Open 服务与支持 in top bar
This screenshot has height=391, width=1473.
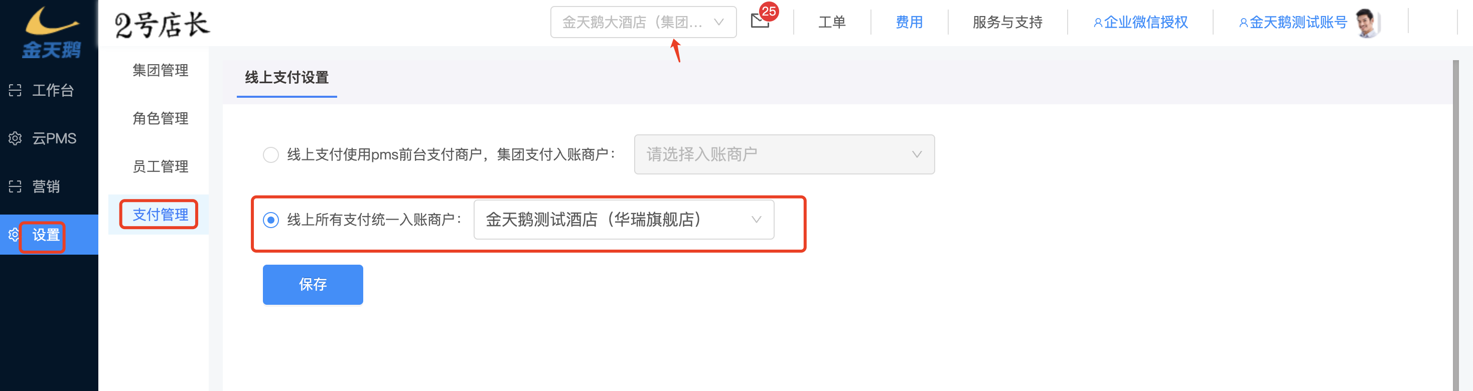[x=1007, y=22]
